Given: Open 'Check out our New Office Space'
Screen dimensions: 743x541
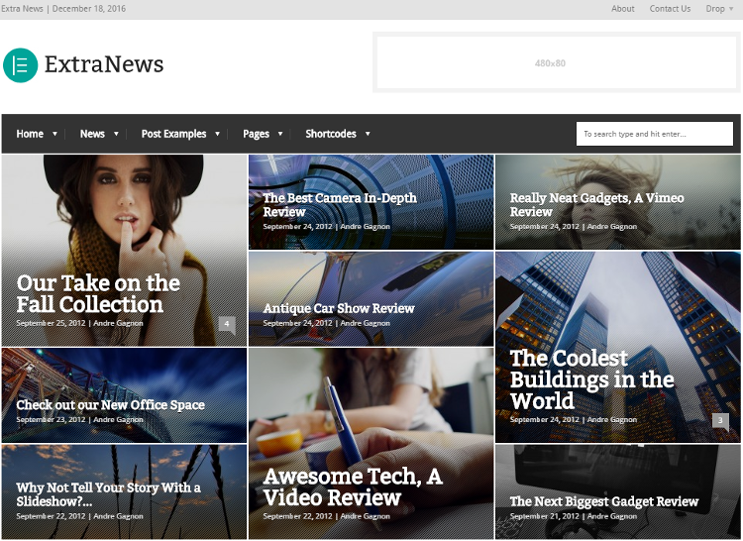Looking at the screenshot, I should coord(110,405).
